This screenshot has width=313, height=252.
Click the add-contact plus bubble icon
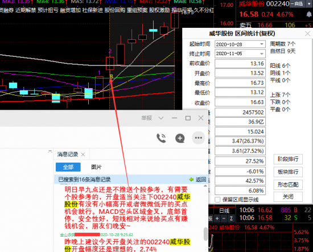pyautogui.click(x=180, y=138)
